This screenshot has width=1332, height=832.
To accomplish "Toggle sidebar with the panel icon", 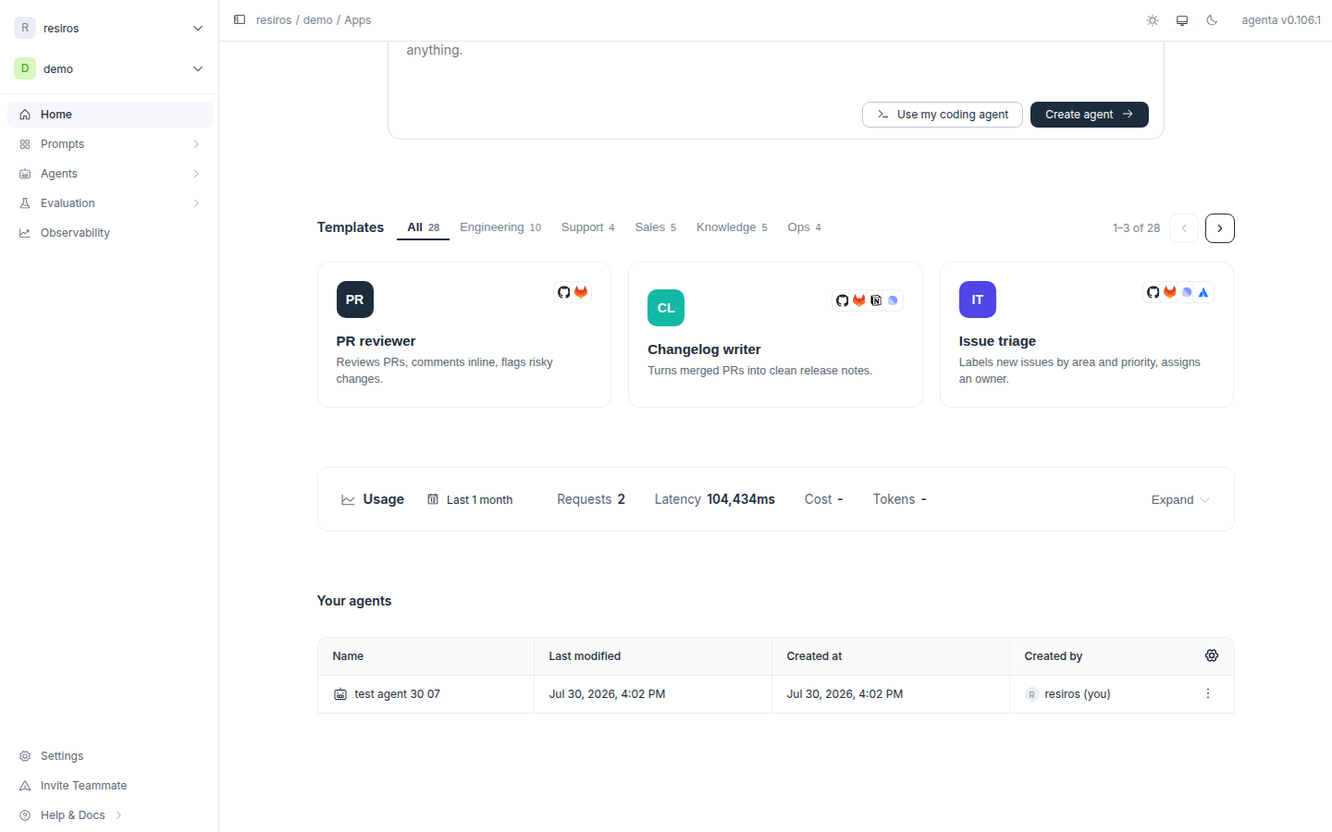I will [240, 19].
